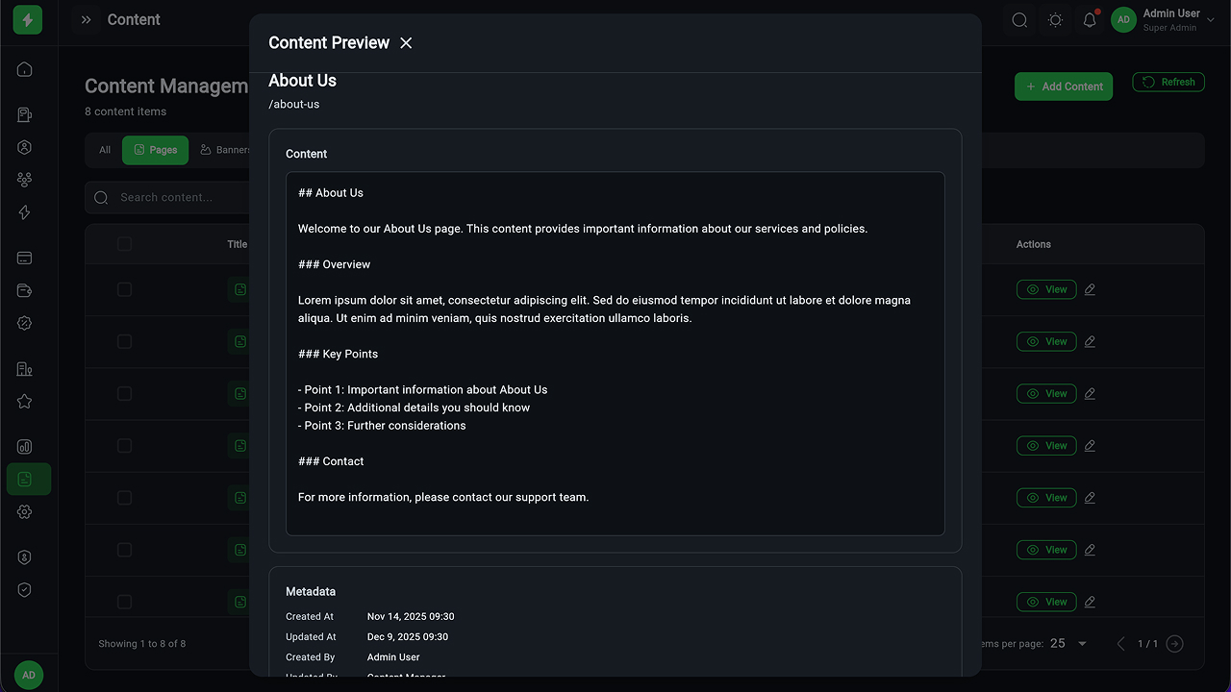
Task: Check the second row checkbox
Action: 124,341
